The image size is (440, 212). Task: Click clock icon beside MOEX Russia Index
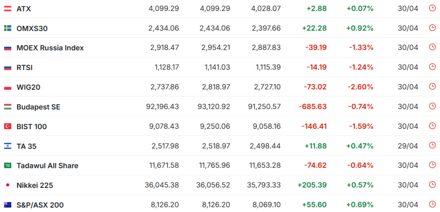click(x=433, y=47)
